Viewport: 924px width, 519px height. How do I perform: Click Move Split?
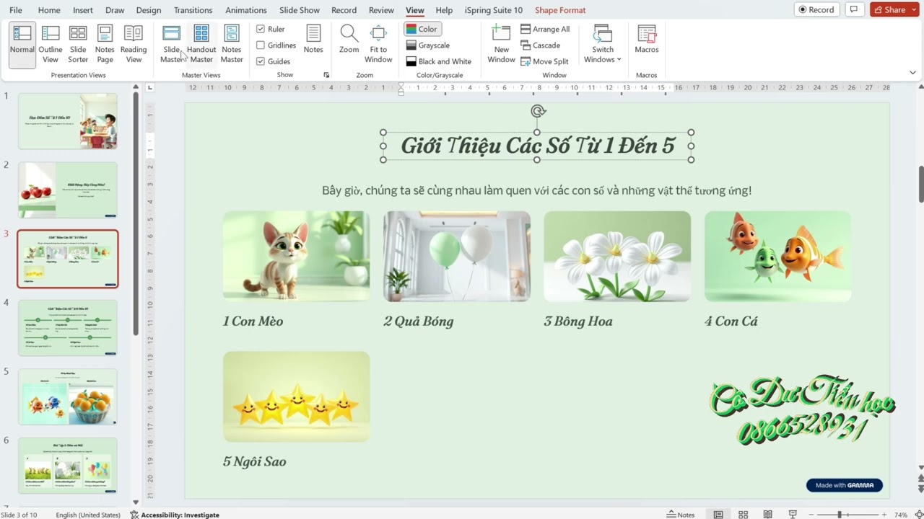click(544, 61)
